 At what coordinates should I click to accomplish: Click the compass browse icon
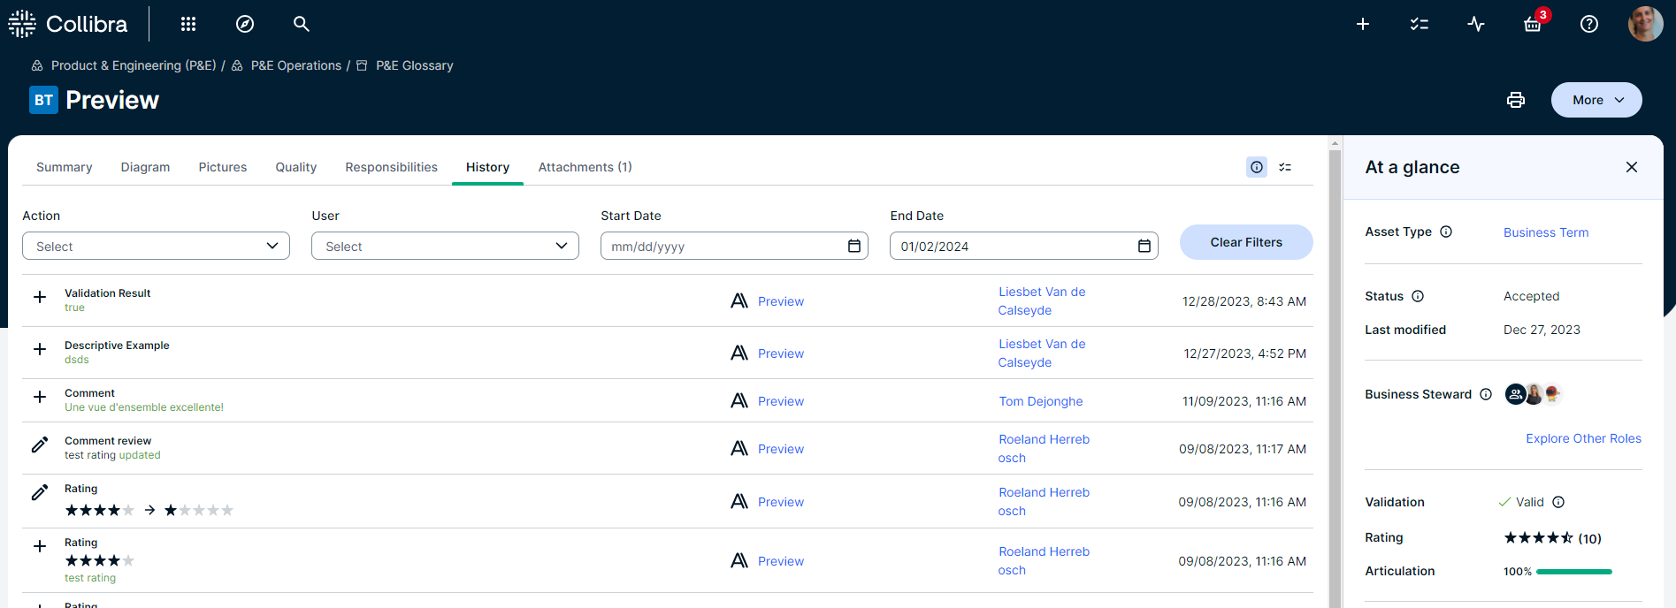[x=245, y=24]
